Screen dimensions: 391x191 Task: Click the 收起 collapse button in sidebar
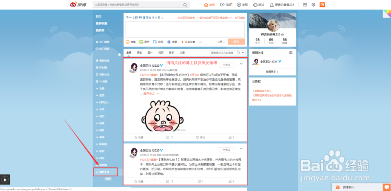click(x=108, y=179)
